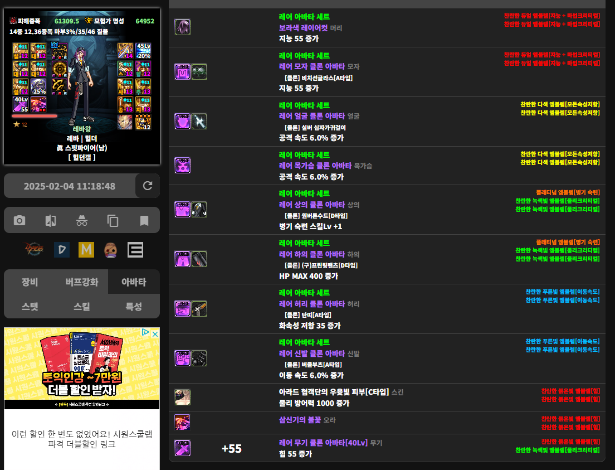
Task: Open the blue D site icon link
Action: click(62, 250)
